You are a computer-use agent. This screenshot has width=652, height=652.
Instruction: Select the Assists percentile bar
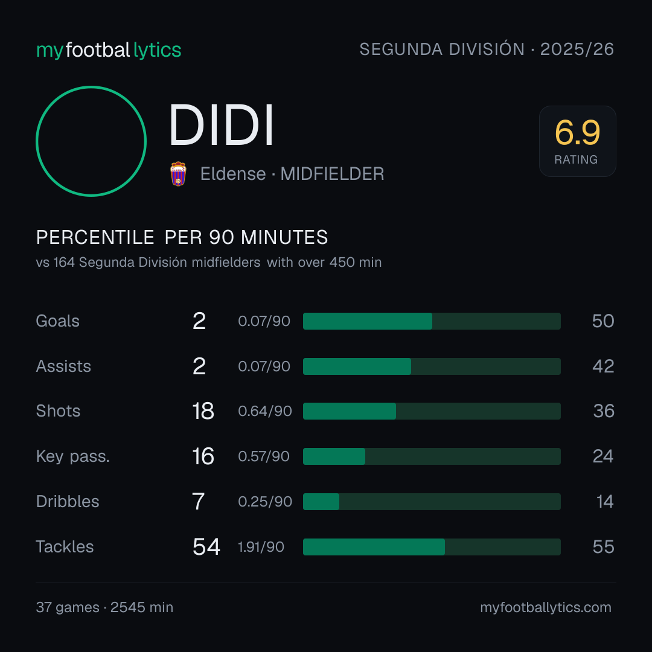coord(432,366)
